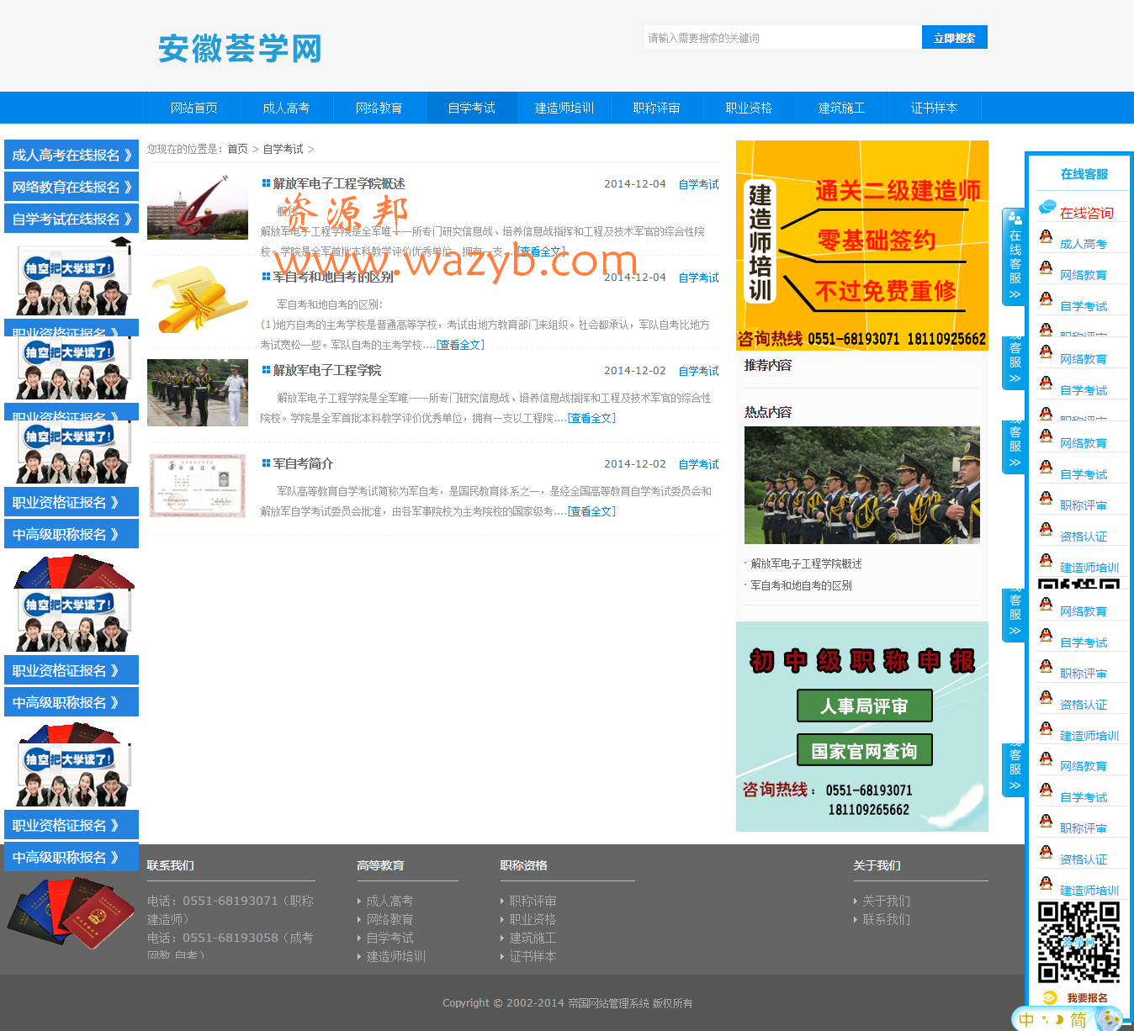
Task: Click the QQ penguin icon beside 成人高考
Action: [1046, 237]
